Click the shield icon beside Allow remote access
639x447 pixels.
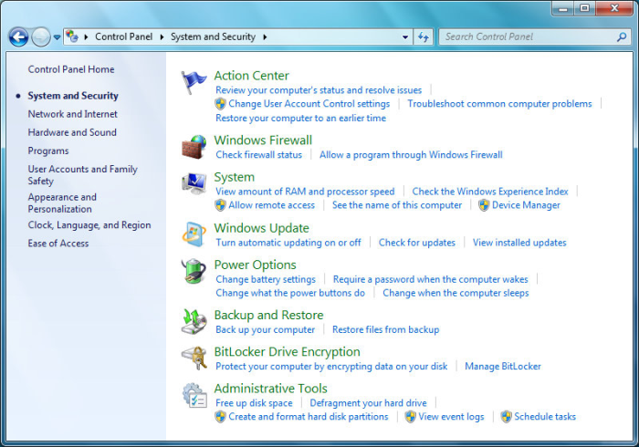click(x=220, y=205)
